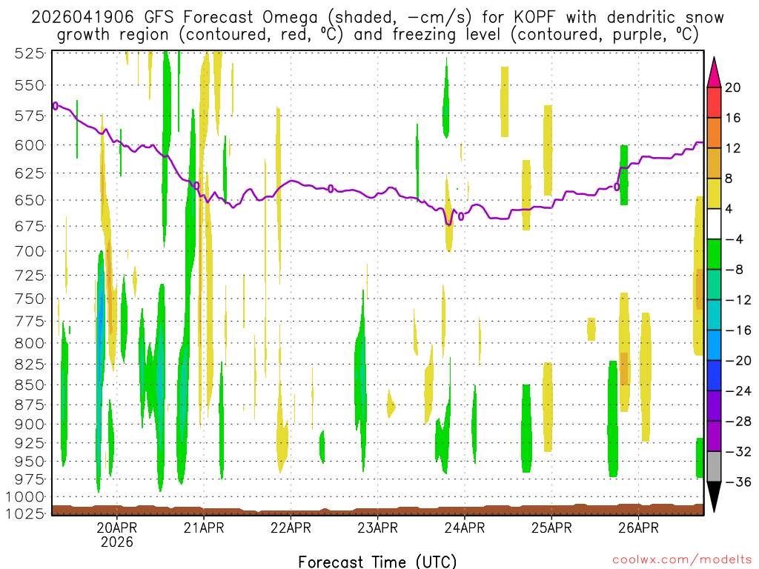Click the violet colorbar swatch between -24 and -28
Screen dimensions: 759x569
714,407
